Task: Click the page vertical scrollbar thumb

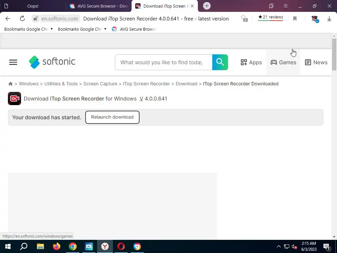Action: click(334, 54)
